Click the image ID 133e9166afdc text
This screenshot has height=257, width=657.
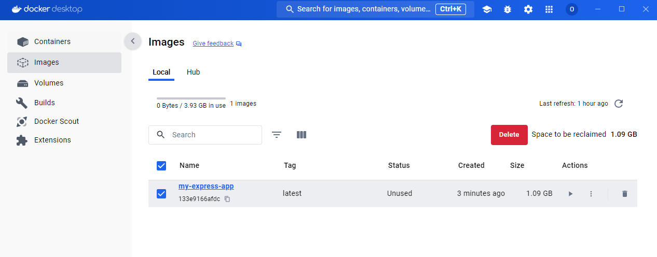(x=199, y=199)
